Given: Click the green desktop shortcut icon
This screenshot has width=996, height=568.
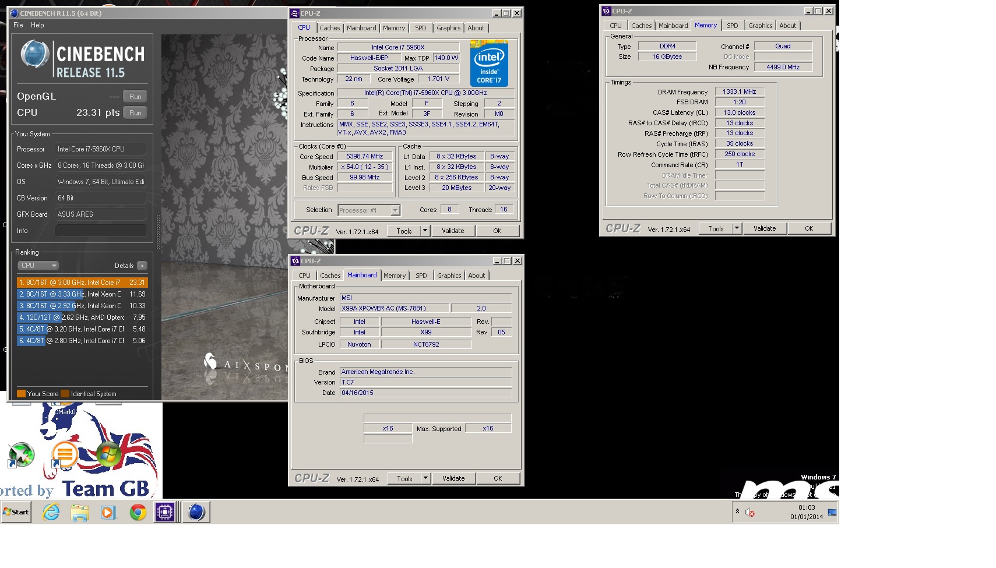Looking at the screenshot, I should point(21,456).
